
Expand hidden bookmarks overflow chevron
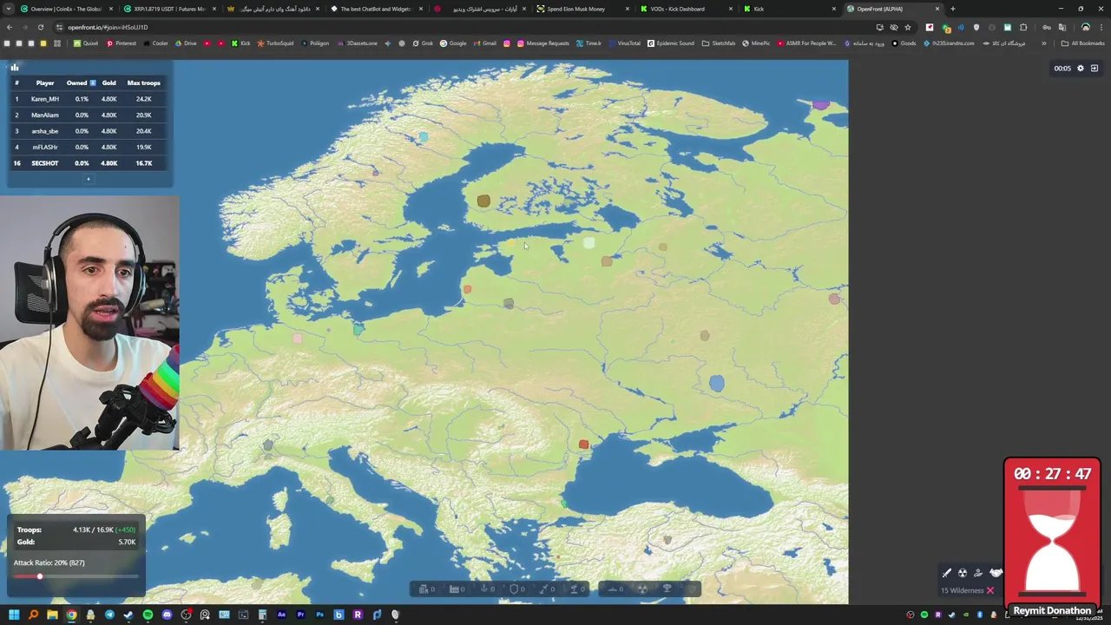(x=1044, y=43)
